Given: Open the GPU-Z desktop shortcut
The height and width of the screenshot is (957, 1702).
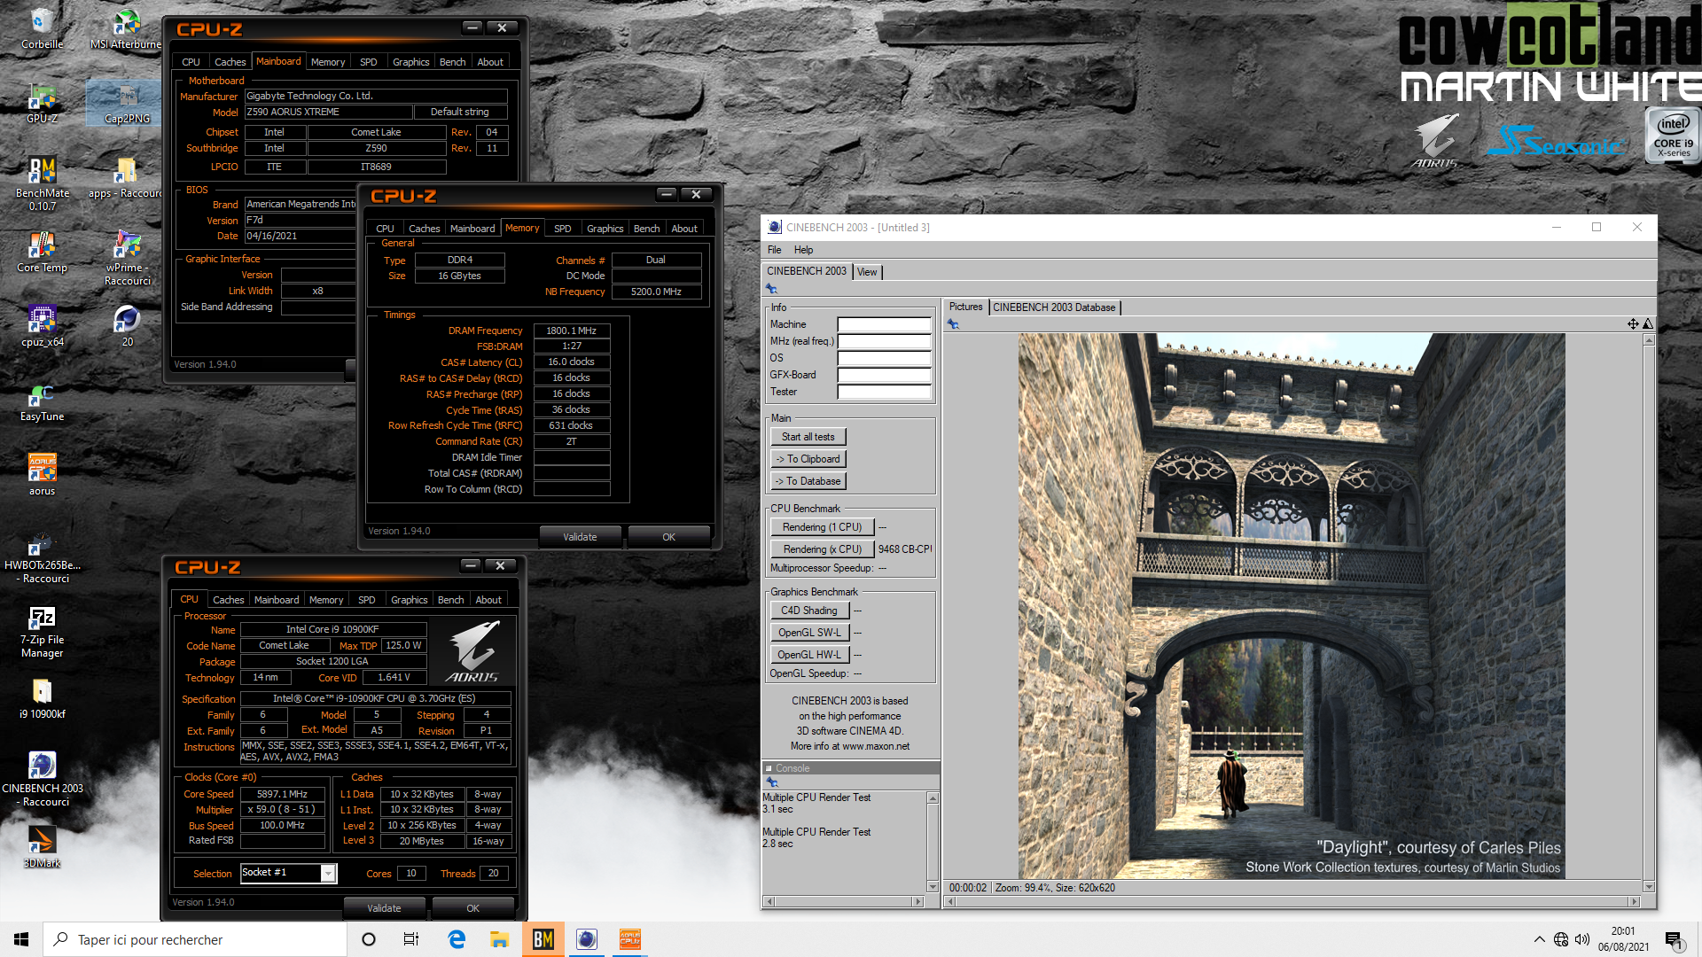Looking at the screenshot, I should tap(42, 103).
